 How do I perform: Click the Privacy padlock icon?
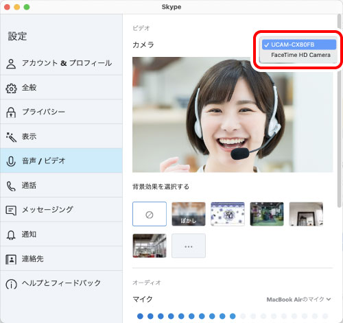11,112
